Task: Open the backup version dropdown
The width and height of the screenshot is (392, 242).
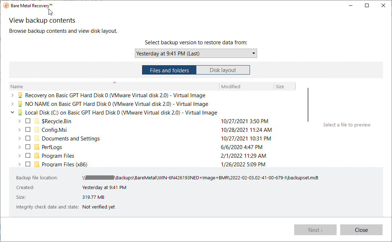Action: [x=196, y=54]
